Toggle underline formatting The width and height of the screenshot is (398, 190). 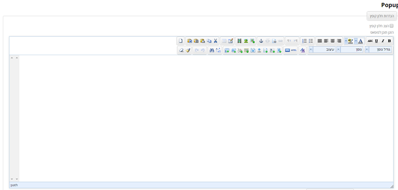coord(377,41)
